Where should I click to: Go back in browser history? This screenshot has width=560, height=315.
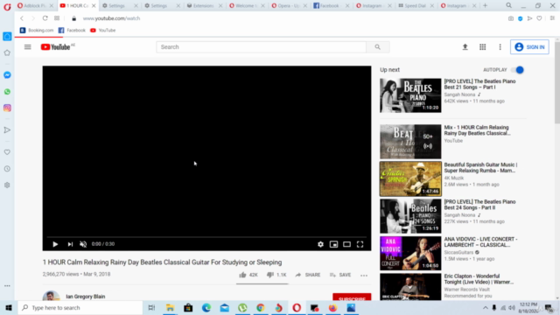tap(22, 18)
